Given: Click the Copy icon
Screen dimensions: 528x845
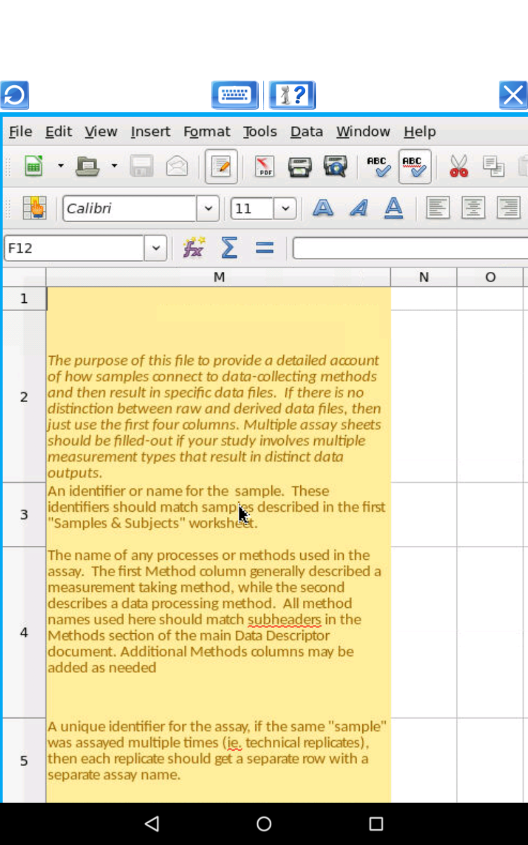Looking at the screenshot, I should pos(493,166).
